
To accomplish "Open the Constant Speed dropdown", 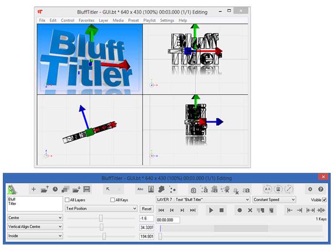I will coord(274,200).
